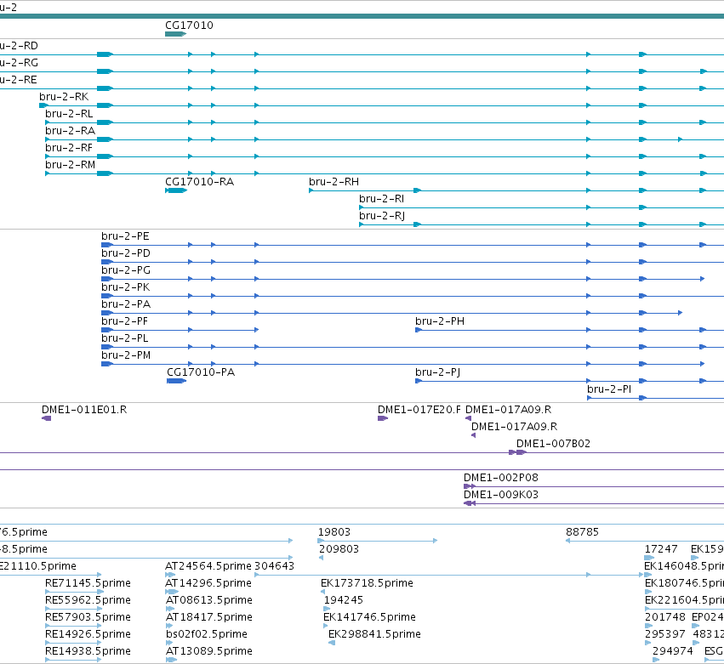
Task: Click the bru-2-RH transcript label
Action: point(333,182)
